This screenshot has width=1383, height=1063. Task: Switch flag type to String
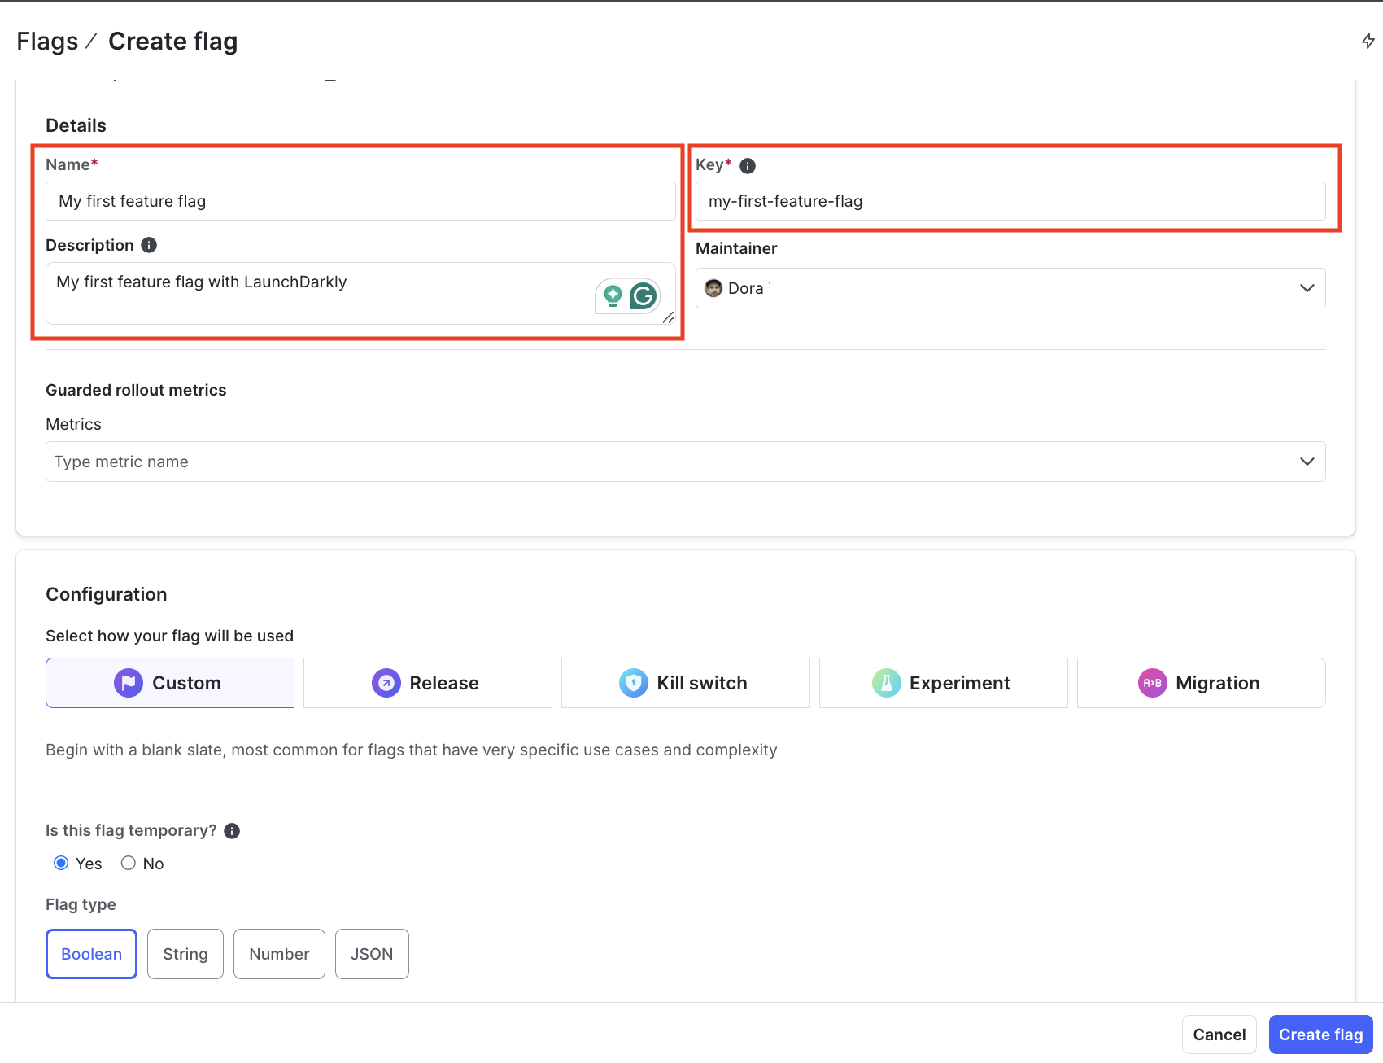(185, 953)
